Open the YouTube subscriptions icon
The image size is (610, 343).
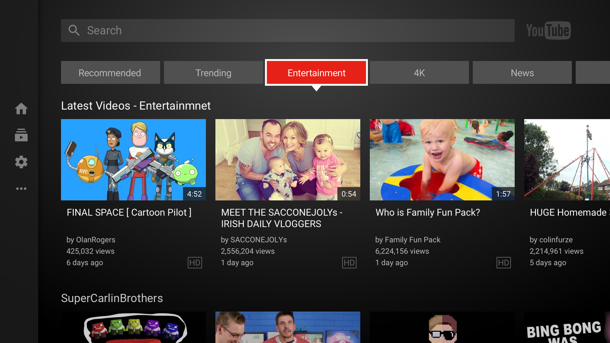21,136
